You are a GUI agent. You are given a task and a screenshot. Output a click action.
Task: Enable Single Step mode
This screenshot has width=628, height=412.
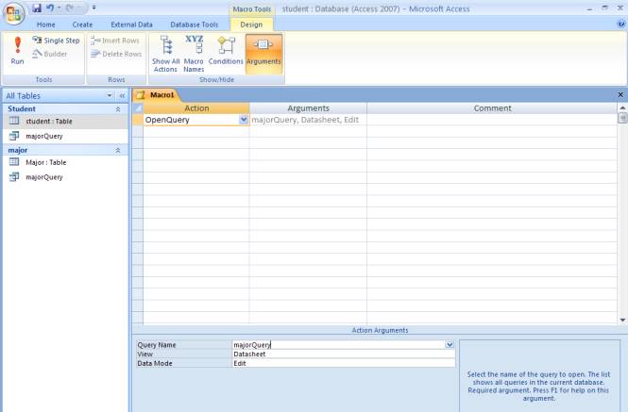click(56, 41)
